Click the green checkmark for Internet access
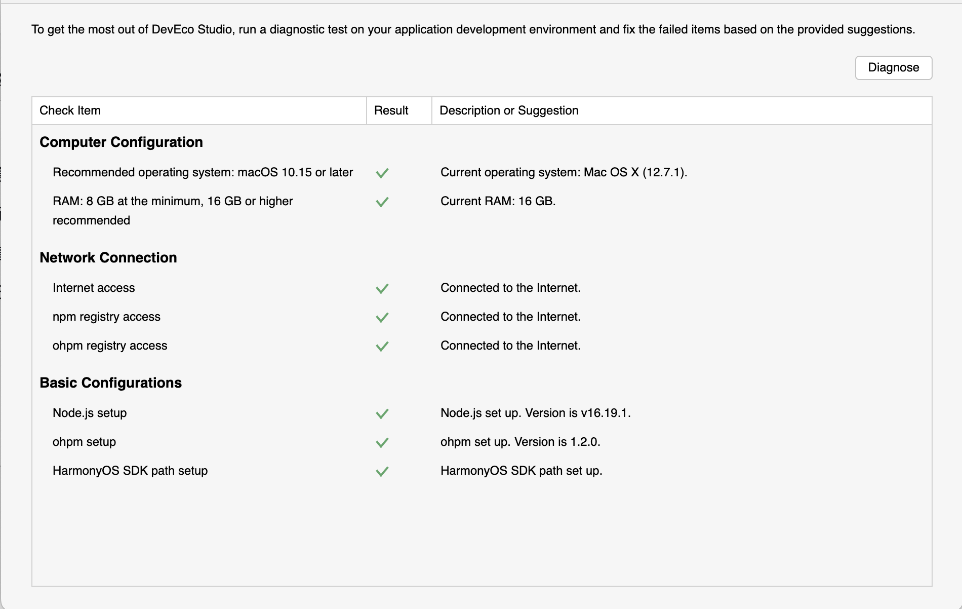Screen dimensions: 962x609 tap(382, 288)
